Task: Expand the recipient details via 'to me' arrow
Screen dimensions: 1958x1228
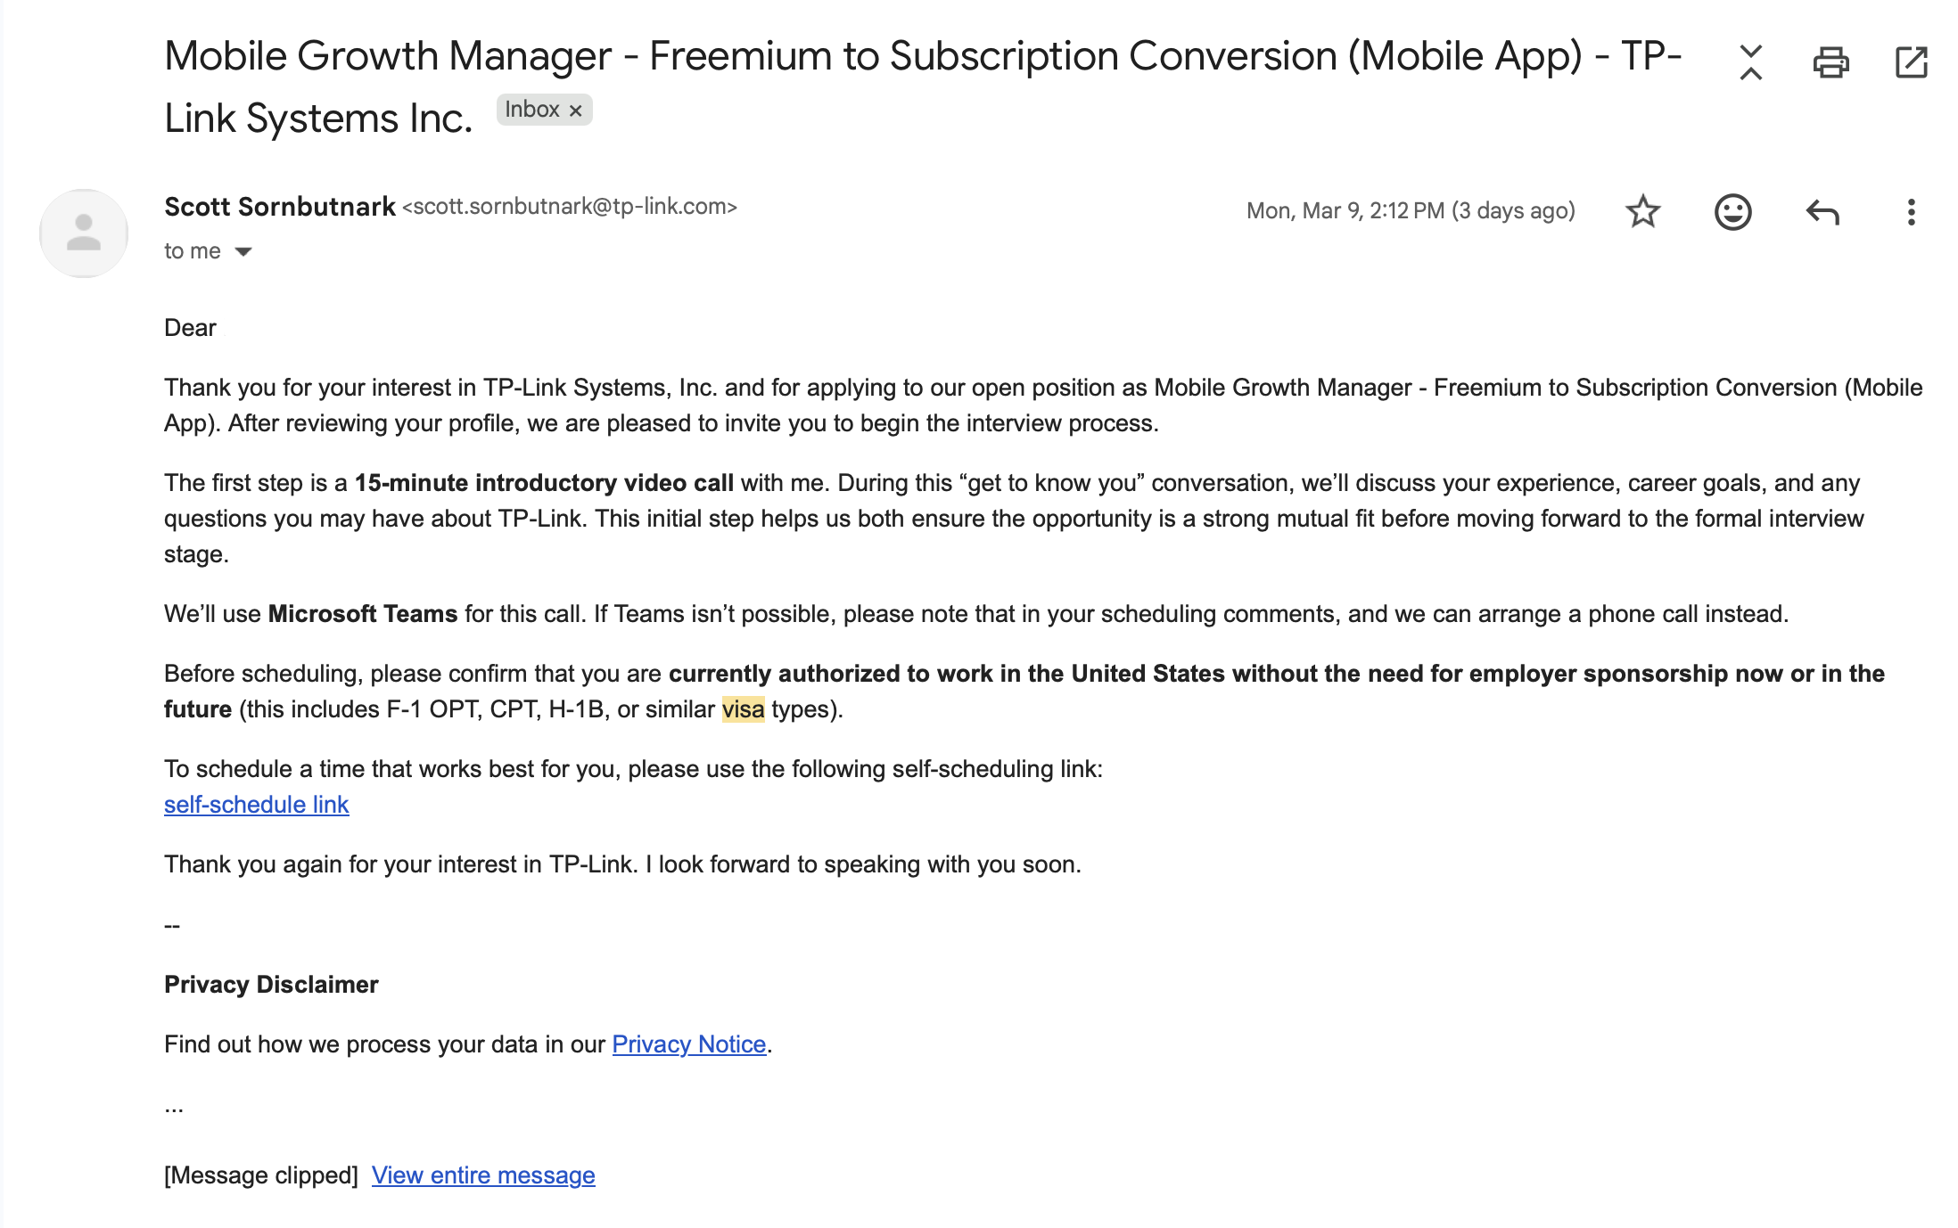Action: tap(242, 251)
